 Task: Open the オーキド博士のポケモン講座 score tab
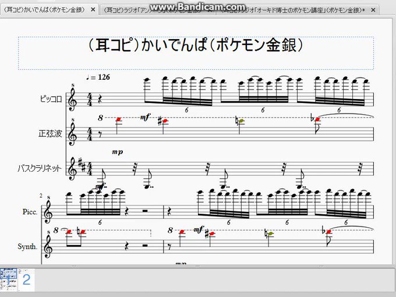[293, 10]
